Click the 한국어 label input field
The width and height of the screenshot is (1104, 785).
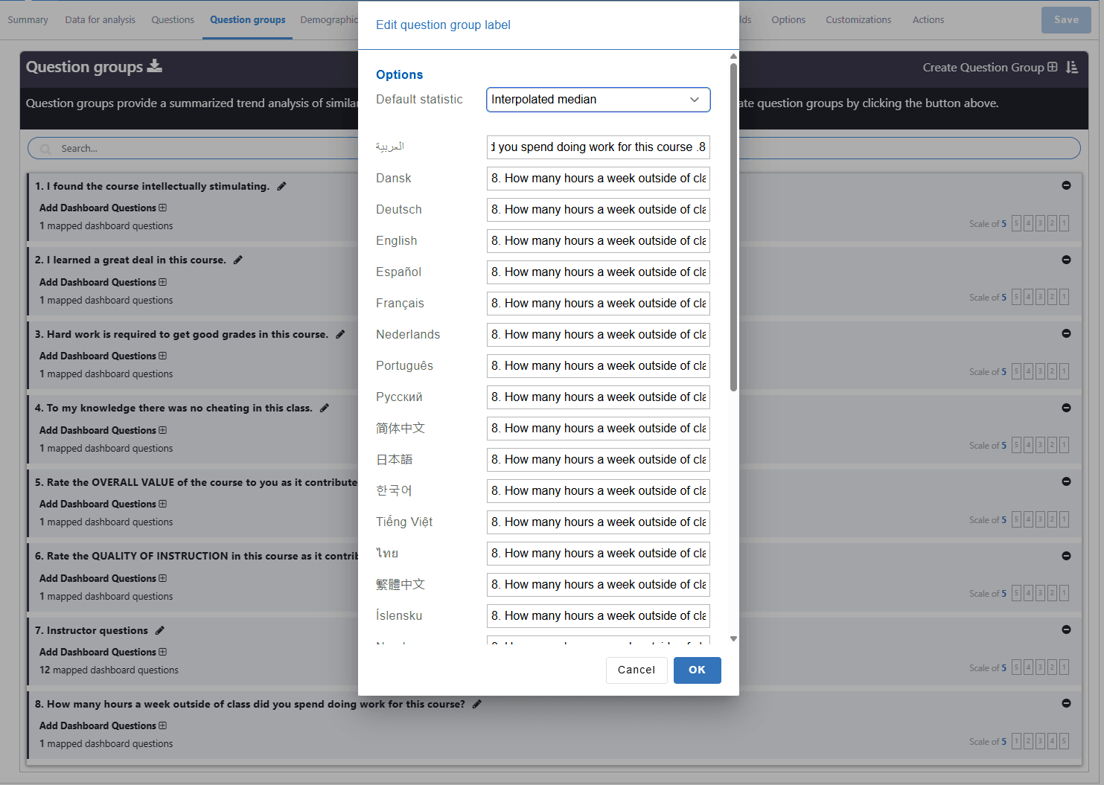[x=598, y=491]
